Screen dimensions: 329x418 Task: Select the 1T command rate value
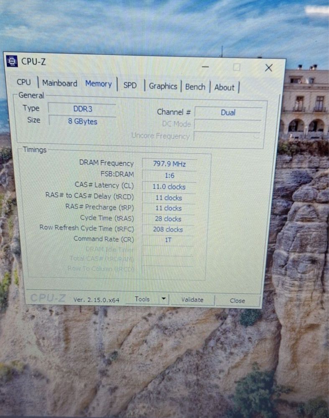point(168,240)
